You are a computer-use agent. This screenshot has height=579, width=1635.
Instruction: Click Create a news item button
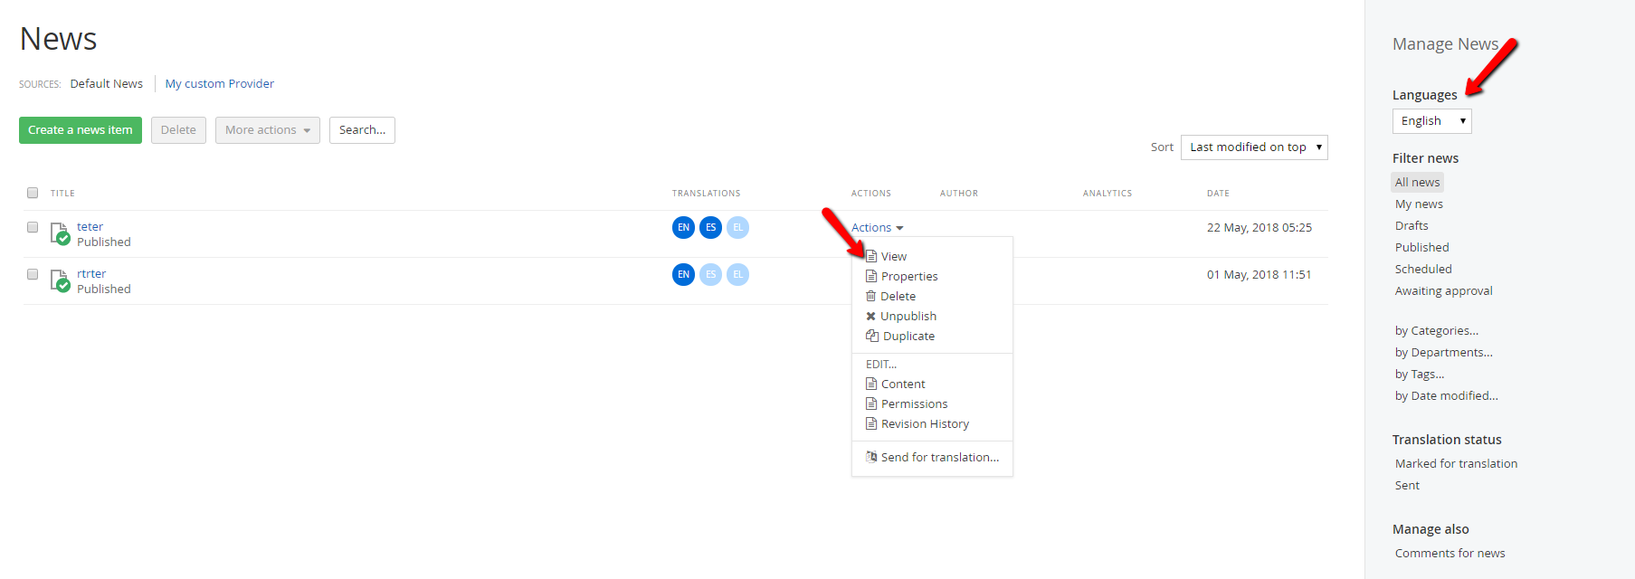[x=81, y=130]
